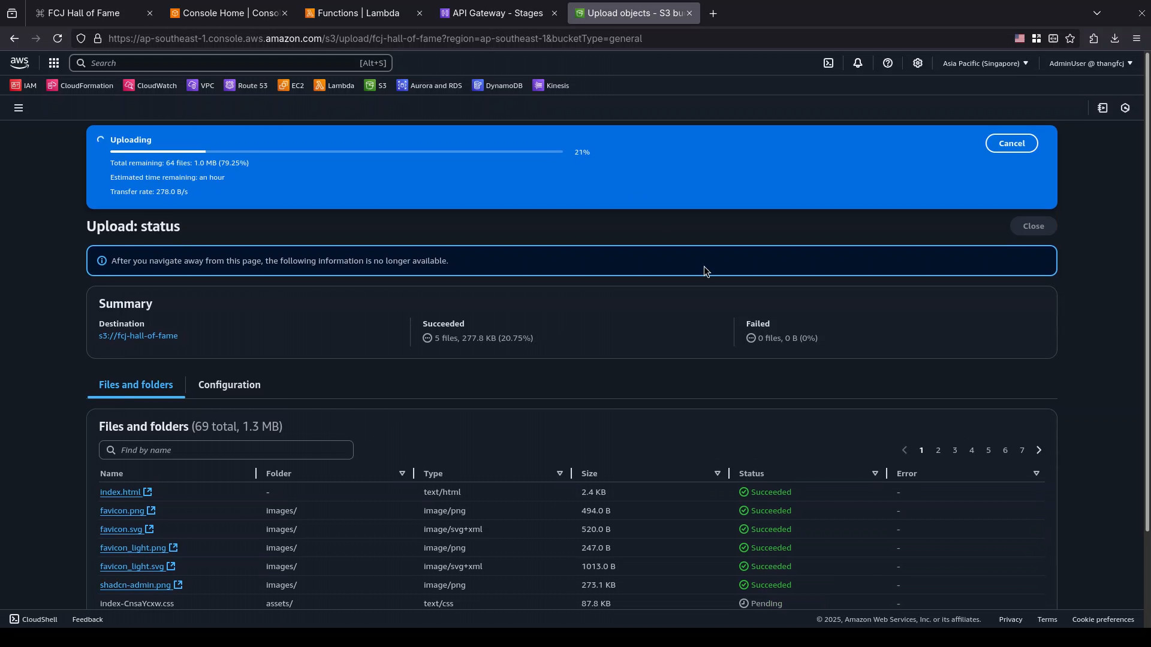Open the browser downloads panel
The height and width of the screenshot is (647, 1151).
pos(1115,38)
